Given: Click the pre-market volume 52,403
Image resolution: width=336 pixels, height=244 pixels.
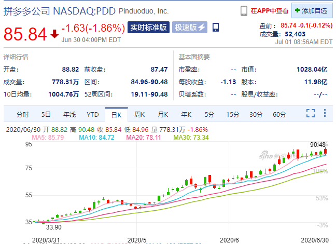Looking at the screenshot, I should (x=295, y=34).
